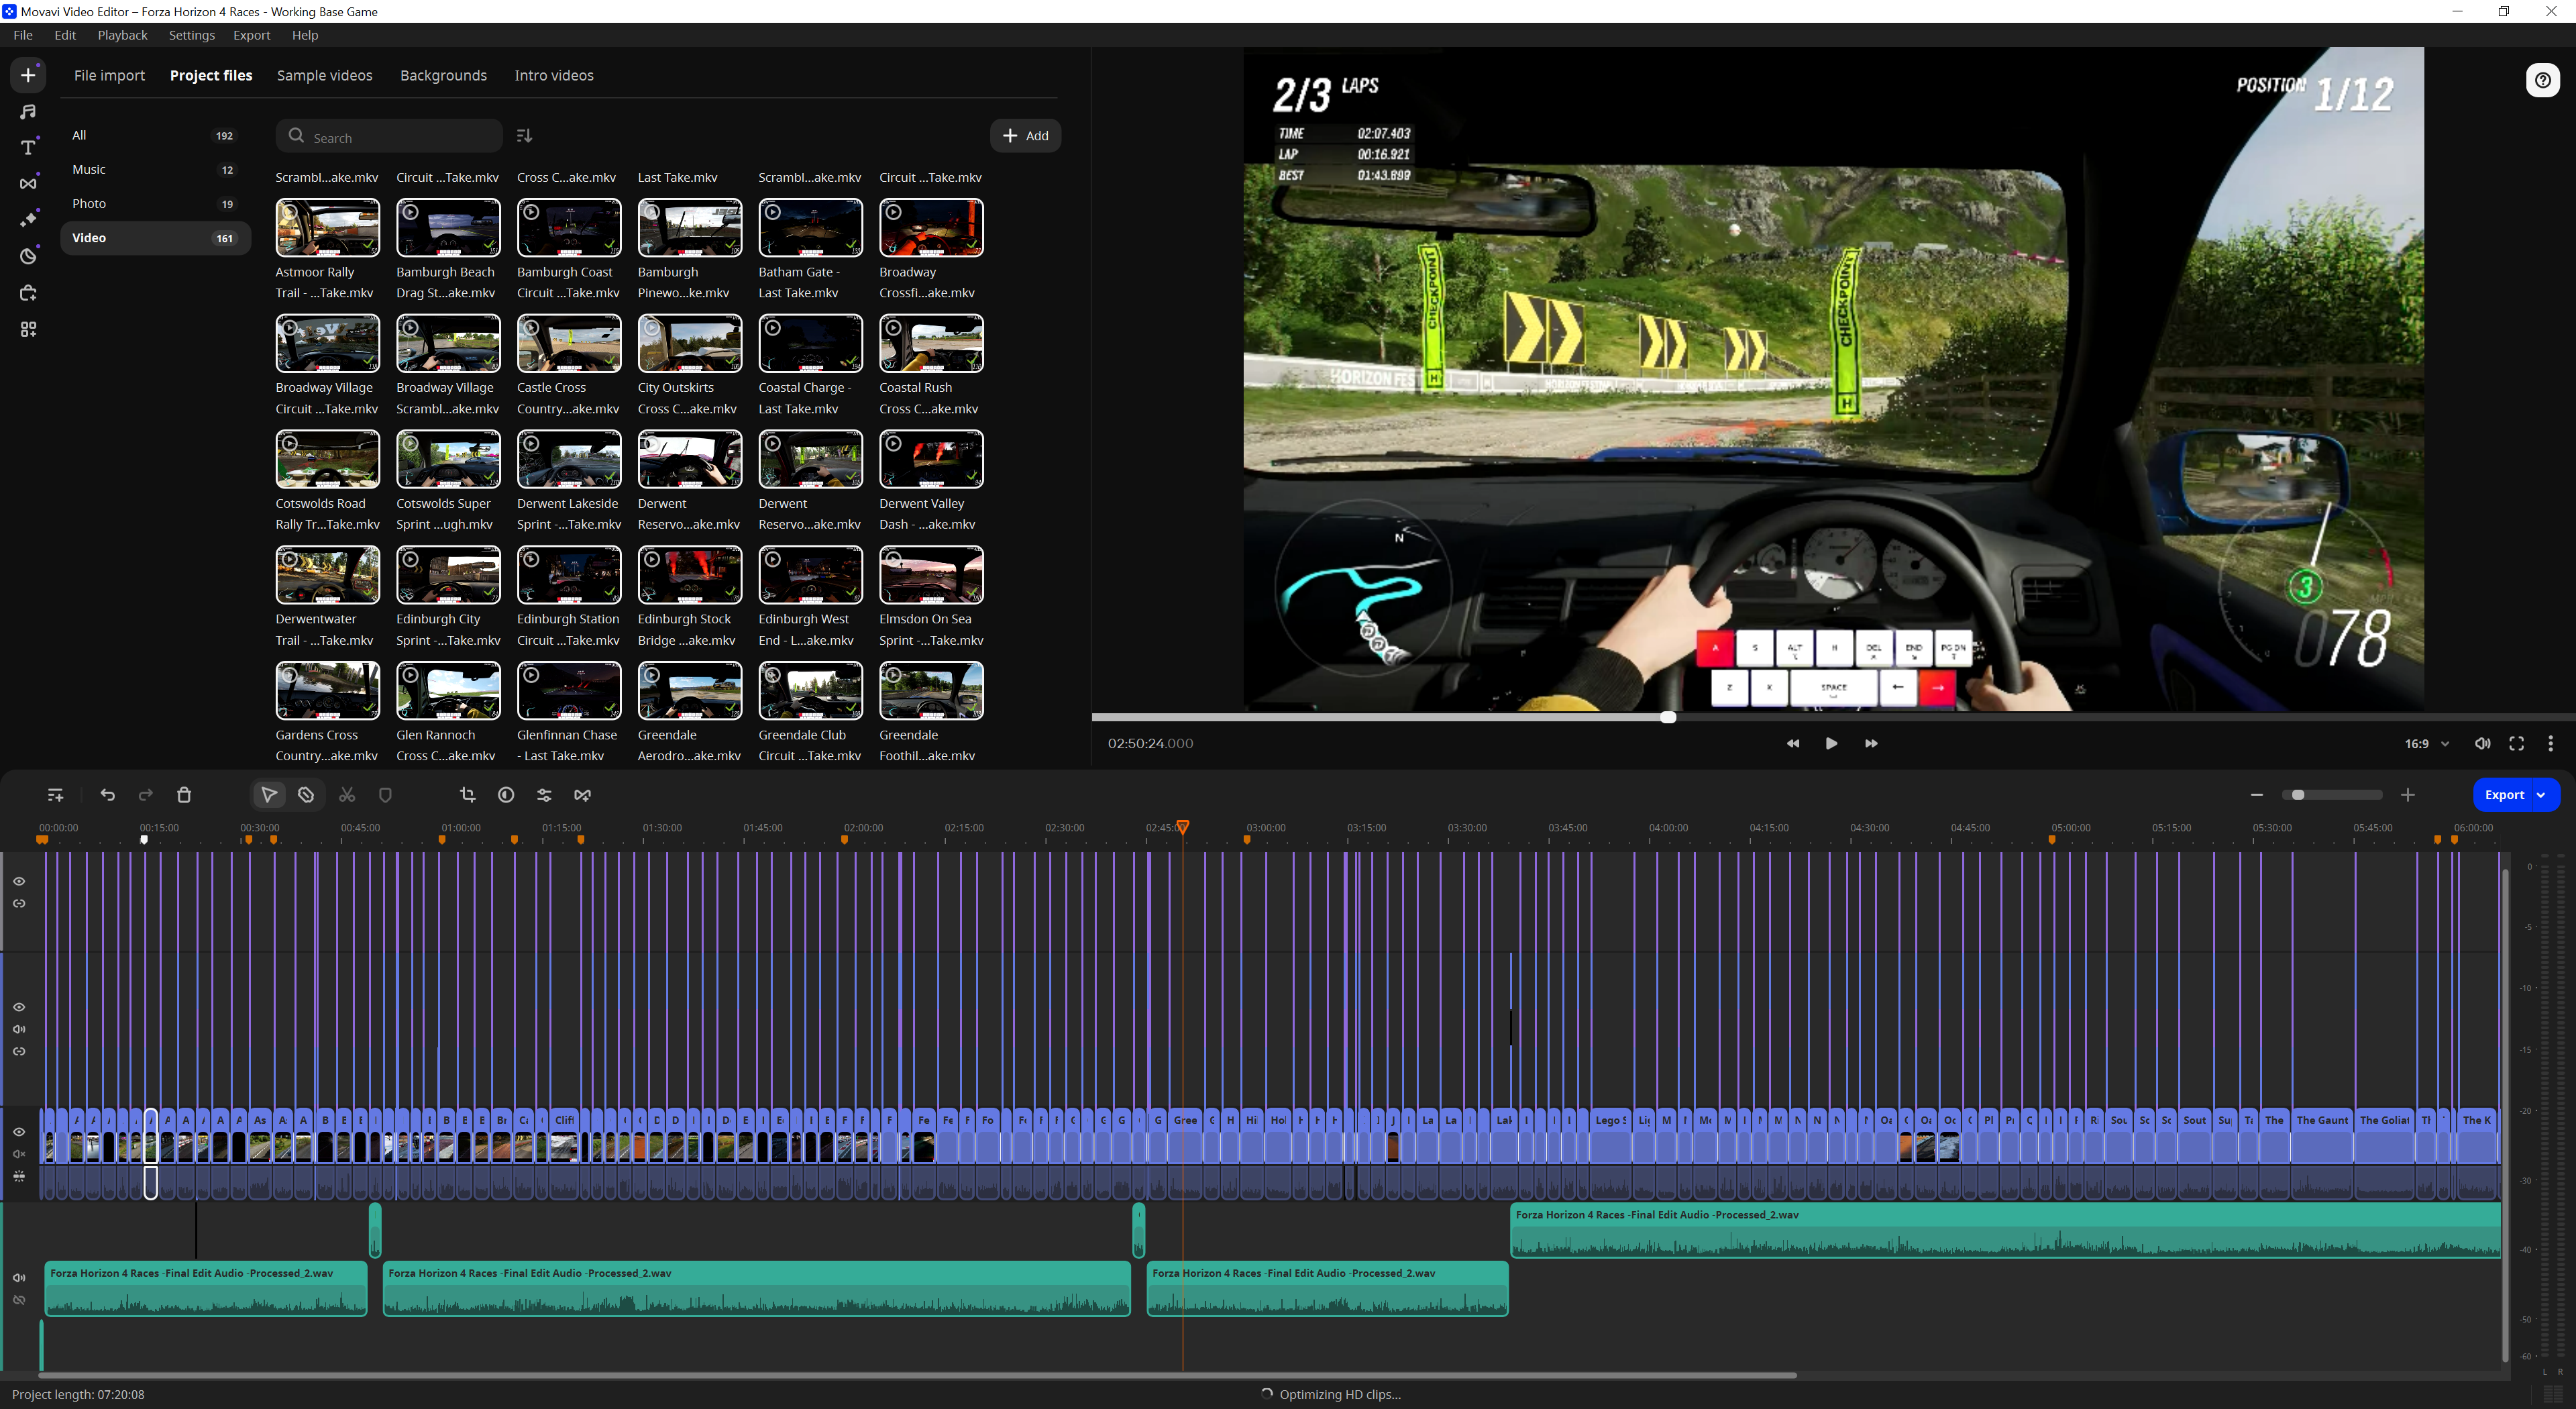The width and height of the screenshot is (2576, 1409).
Task: Switch to the Sample videos tab
Action: click(x=324, y=75)
